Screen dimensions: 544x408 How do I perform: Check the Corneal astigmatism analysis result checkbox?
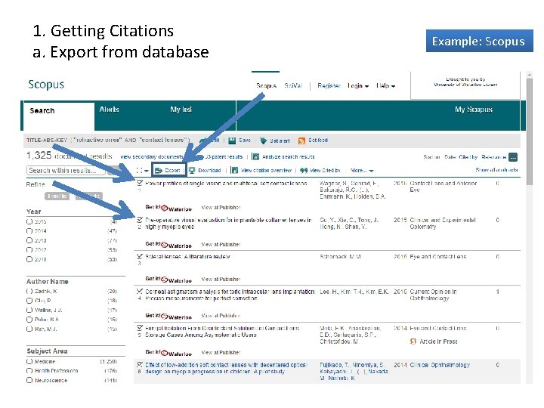click(x=140, y=291)
